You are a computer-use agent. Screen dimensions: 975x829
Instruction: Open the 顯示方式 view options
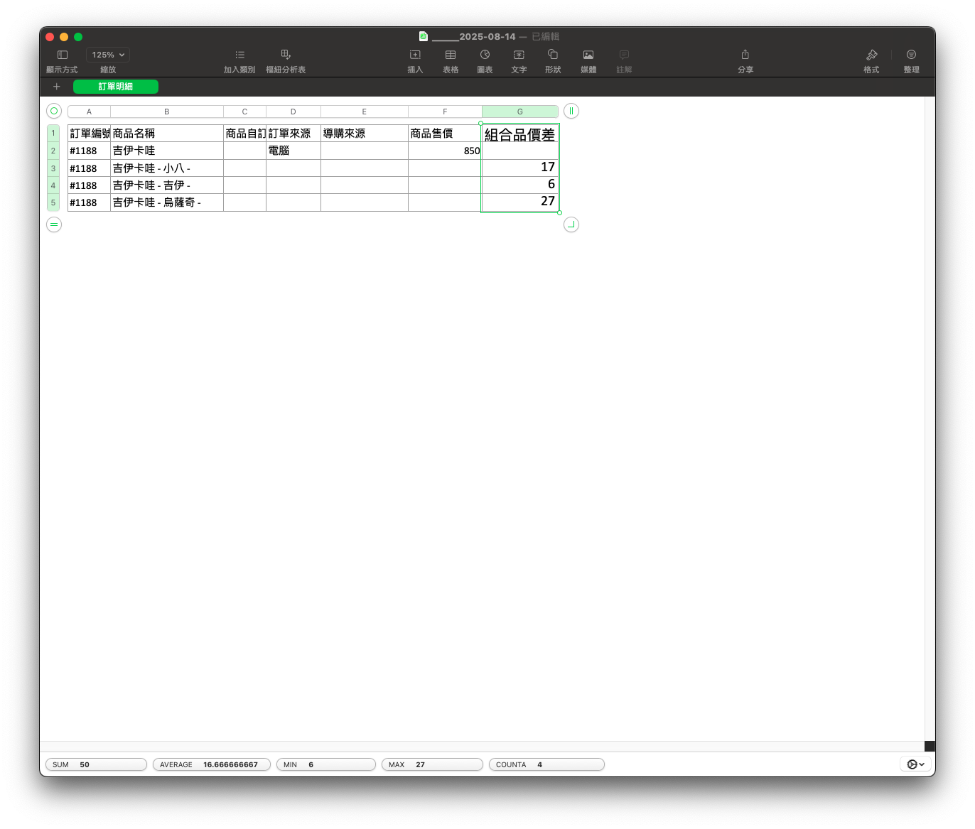pos(63,55)
